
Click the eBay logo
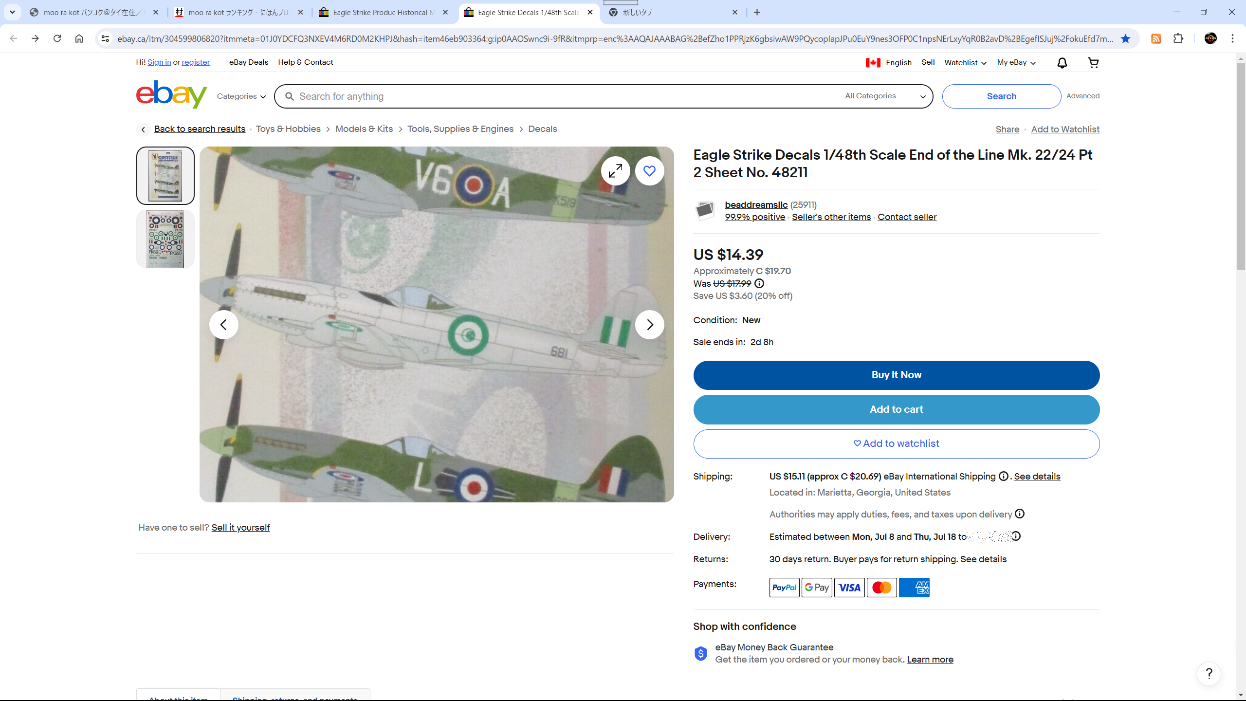(x=171, y=94)
